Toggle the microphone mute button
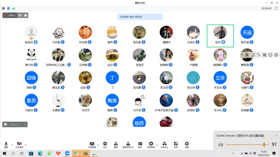Viewport: 280px width, 157px height. (6, 145)
